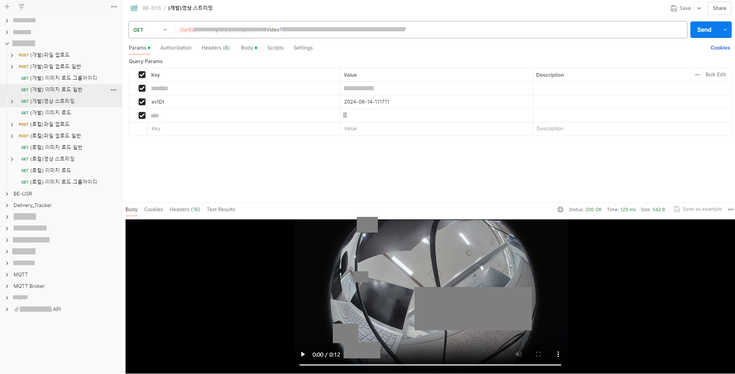Screen dimensions: 735x374
Task: Click the network globe icon in response bar
Action: click(x=560, y=209)
